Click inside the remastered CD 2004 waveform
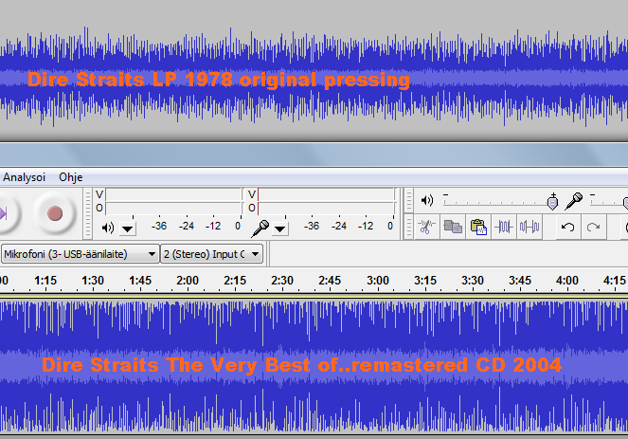This screenshot has height=439, width=628. click(314, 366)
